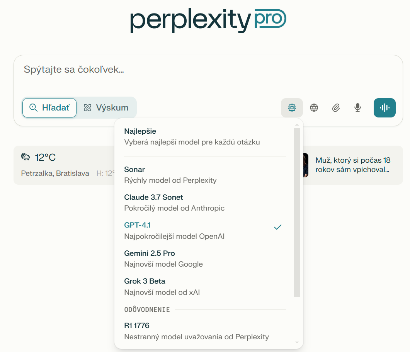This screenshot has width=410, height=352.
Task: Open news story about Muž, ktorý
Action: [352, 165]
